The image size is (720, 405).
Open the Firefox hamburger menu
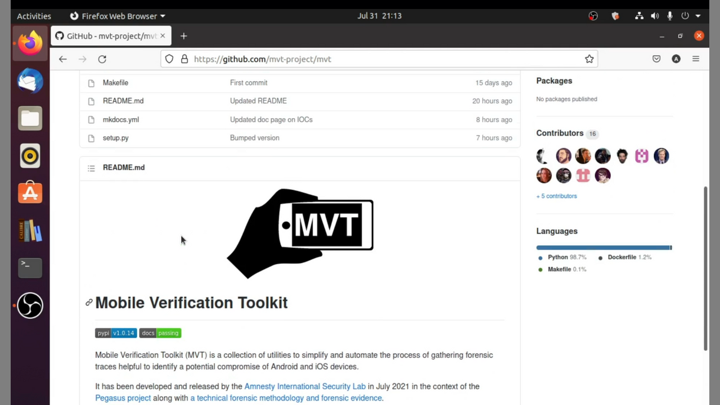(x=696, y=59)
